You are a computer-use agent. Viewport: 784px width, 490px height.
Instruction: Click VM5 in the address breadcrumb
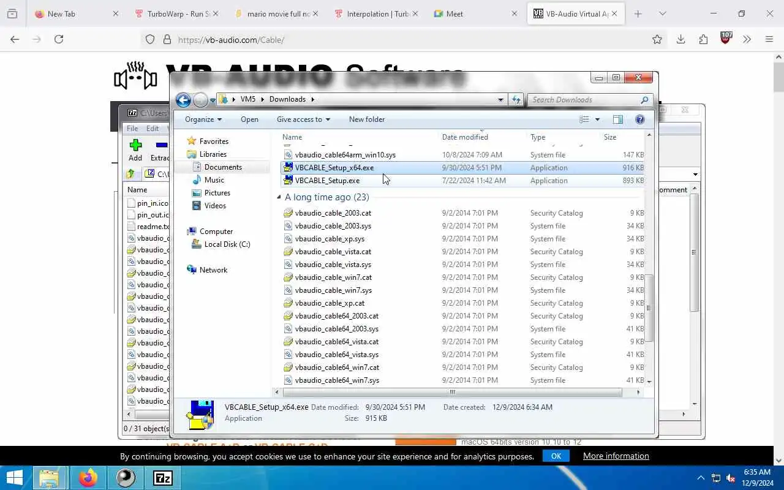247,99
